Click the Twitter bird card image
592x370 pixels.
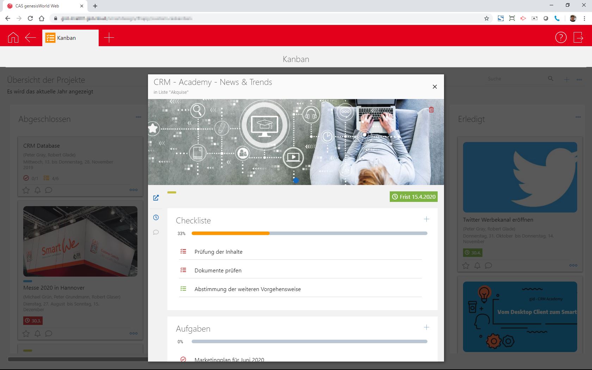pyautogui.click(x=520, y=177)
